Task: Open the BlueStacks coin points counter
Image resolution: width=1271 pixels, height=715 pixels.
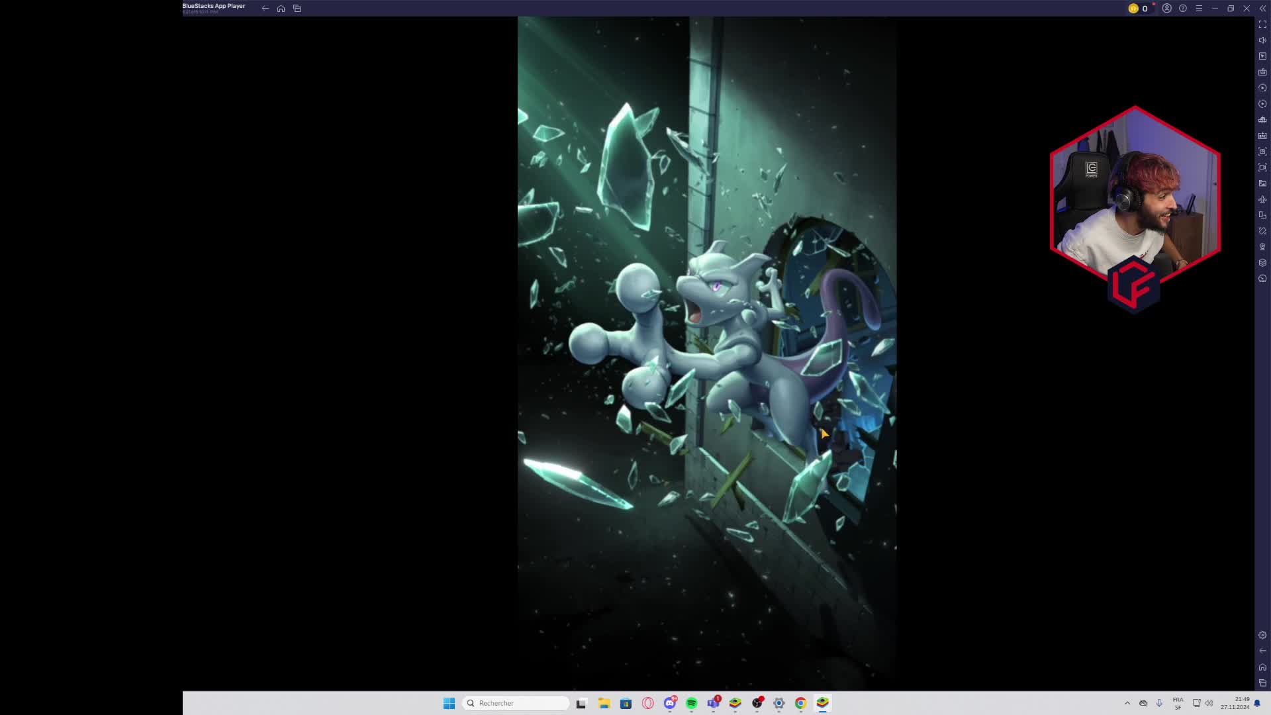Action: [1139, 9]
